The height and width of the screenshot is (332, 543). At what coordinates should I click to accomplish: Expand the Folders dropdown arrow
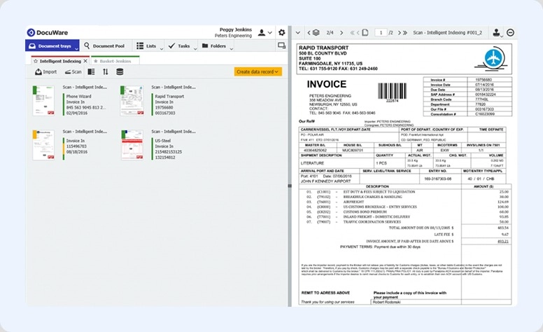[232, 48]
